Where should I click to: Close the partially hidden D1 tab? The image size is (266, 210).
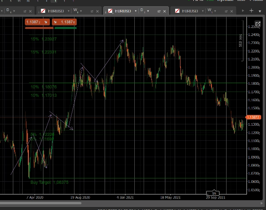(x=30, y=11)
